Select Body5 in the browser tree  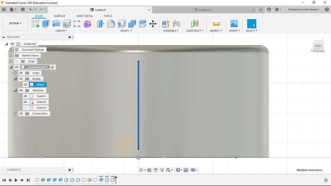pyautogui.click(x=40, y=85)
